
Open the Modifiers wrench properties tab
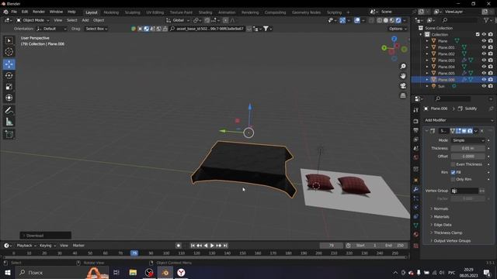click(416, 189)
